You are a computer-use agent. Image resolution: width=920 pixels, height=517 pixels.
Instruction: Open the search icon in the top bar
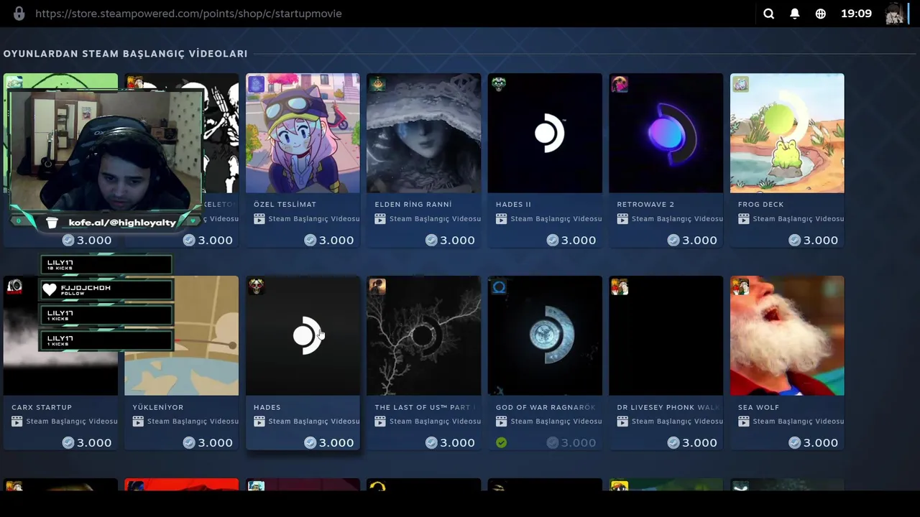tap(768, 14)
